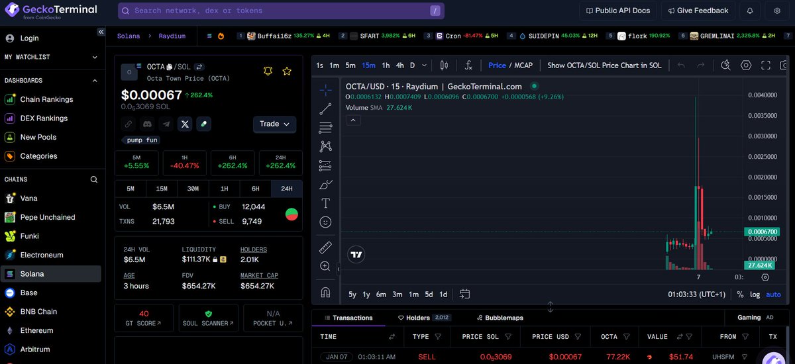Open the emoji icons tool
This screenshot has width=795, height=364.
[325, 222]
